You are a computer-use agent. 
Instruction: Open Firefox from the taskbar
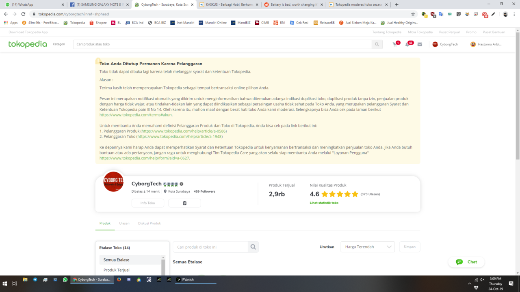[119, 279]
